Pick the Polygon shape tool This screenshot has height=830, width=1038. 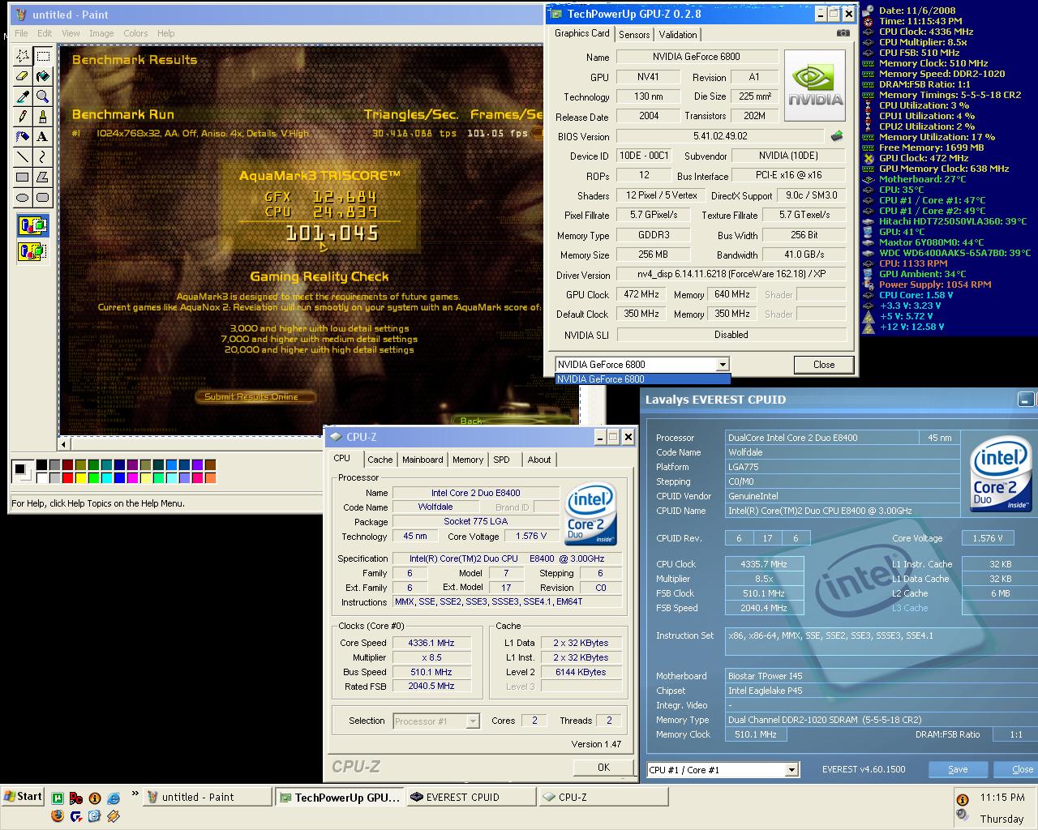tap(43, 178)
